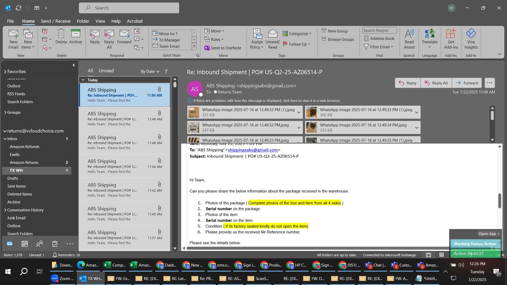Screen dimensions: 507x285
Task: Switch to Send / Receive tab
Action: [55, 21]
